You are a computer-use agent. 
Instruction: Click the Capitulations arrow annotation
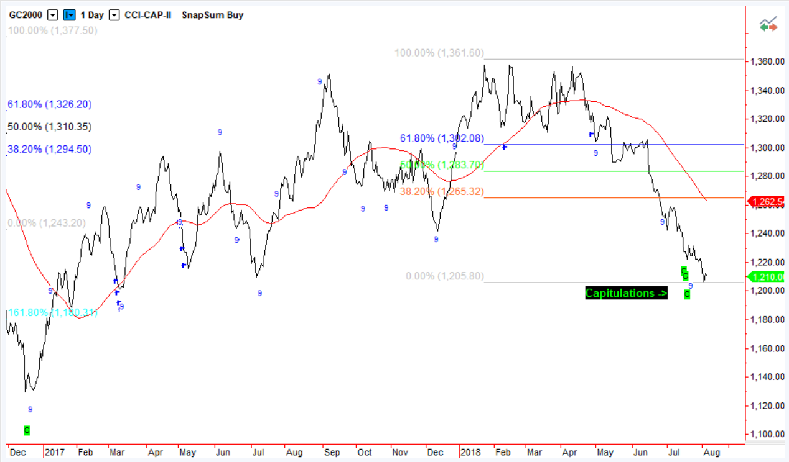(x=626, y=293)
